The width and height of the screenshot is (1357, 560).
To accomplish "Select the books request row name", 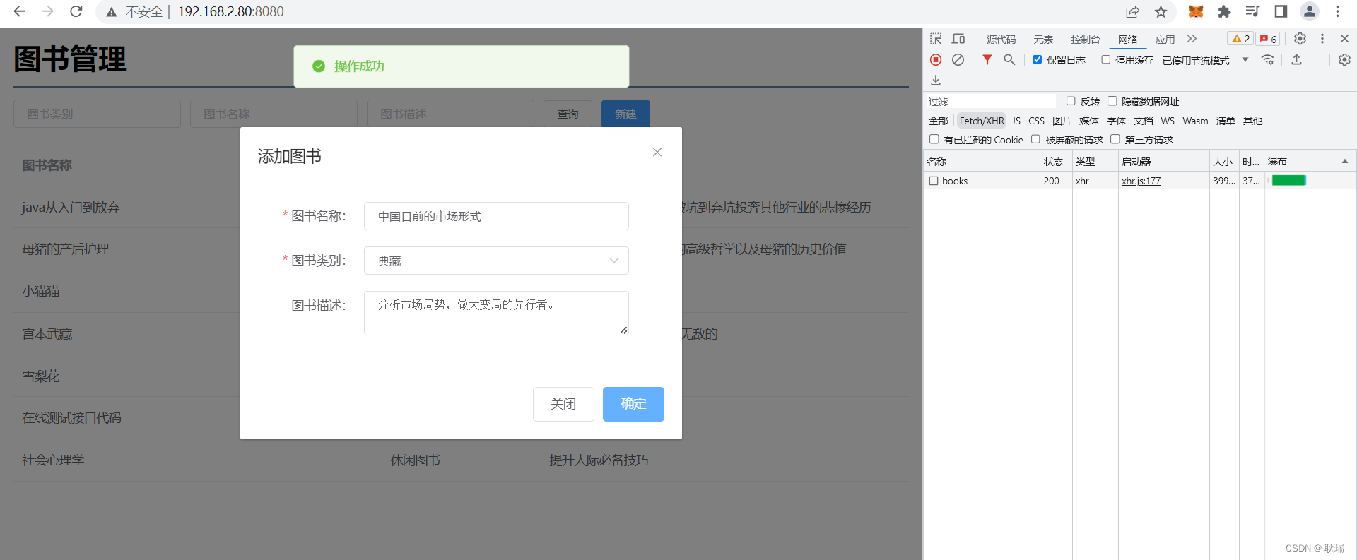I will pyautogui.click(x=955, y=181).
